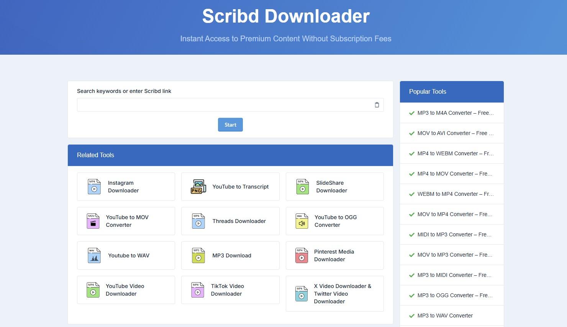Click the Pinterest Media Downloader icon
The width and height of the screenshot is (567, 327).
point(302,255)
